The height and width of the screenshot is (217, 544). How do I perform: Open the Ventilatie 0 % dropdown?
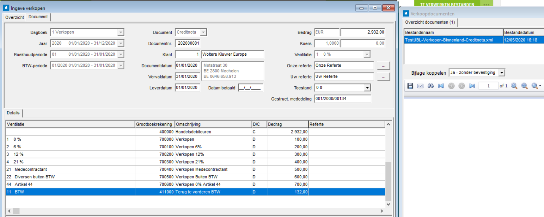click(367, 54)
